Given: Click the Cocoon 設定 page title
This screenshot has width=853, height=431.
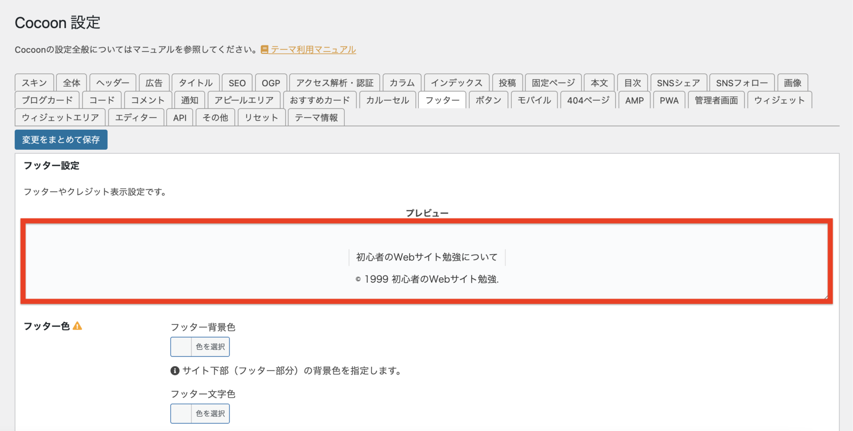Looking at the screenshot, I should pyautogui.click(x=58, y=23).
